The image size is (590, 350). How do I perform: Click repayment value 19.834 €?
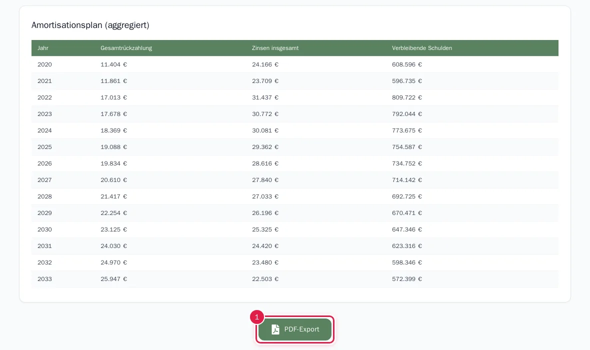coord(113,163)
